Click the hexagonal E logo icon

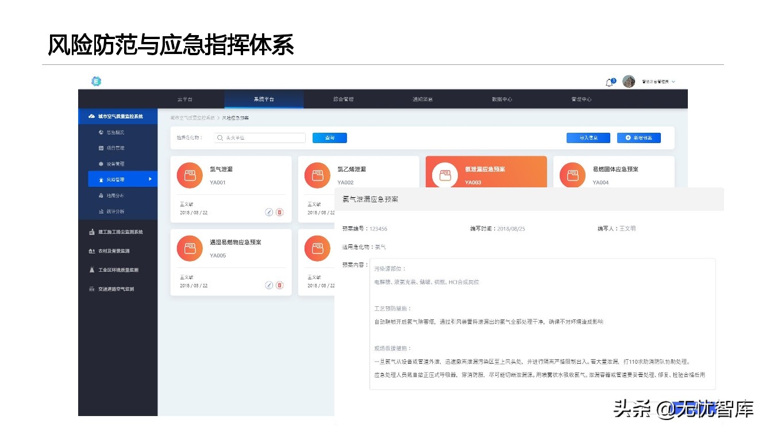97,82
